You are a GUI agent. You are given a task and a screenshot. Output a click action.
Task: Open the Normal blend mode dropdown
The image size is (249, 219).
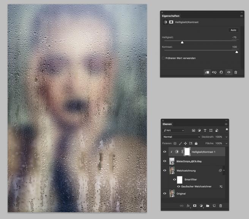coord(181,137)
